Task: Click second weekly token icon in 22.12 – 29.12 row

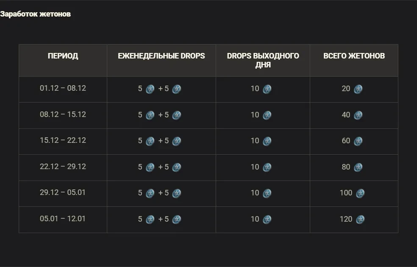Action: (176, 167)
